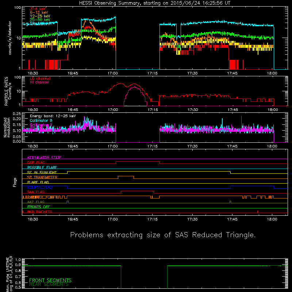This screenshot has height=292, width=292.
Task: Click the 'Mon. Rate LIVETIME' axis label
Action: point(7,274)
